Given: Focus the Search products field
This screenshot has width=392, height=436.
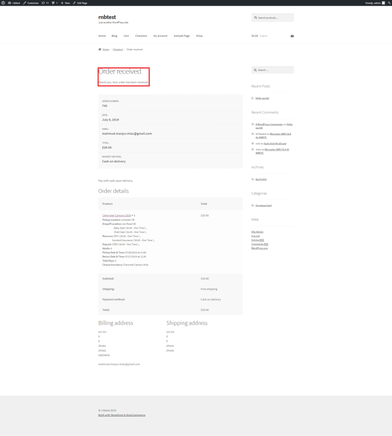Looking at the screenshot, I should click(273, 17).
